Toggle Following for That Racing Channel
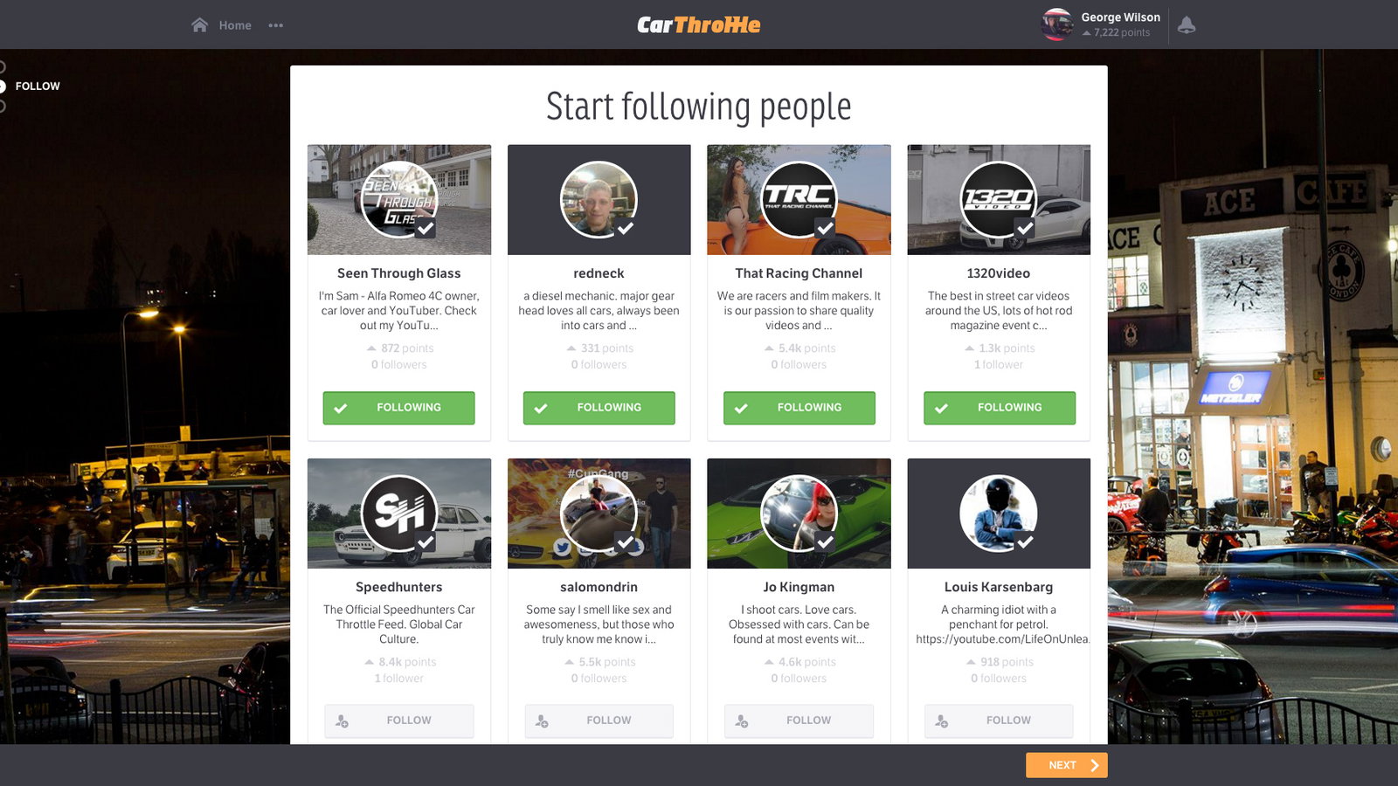 799,408
